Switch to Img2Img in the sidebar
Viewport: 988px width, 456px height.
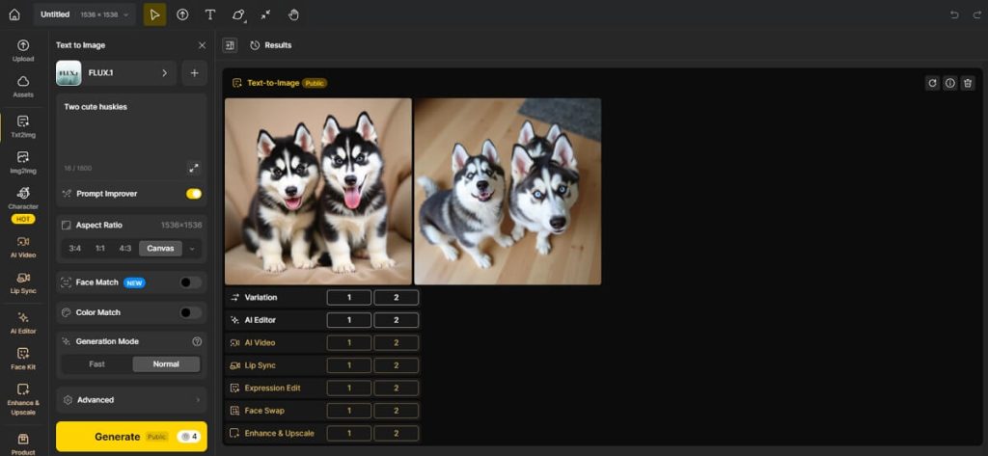pyautogui.click(x=23, y=162)
